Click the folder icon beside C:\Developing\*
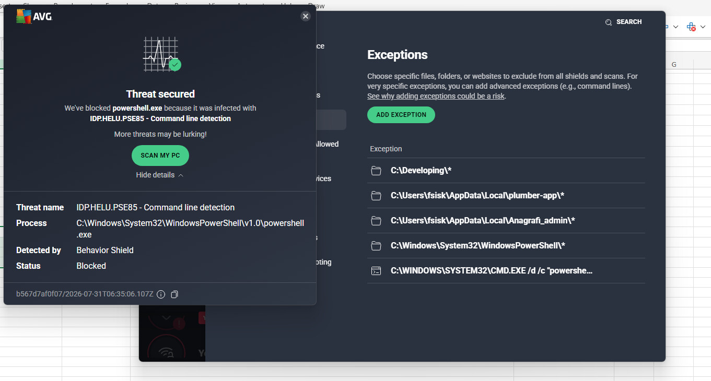The height and width of the screenshot is (381, 711). pos(376,171)
